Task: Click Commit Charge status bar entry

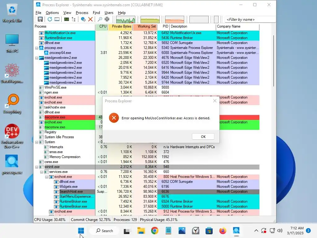Action: 91,220
